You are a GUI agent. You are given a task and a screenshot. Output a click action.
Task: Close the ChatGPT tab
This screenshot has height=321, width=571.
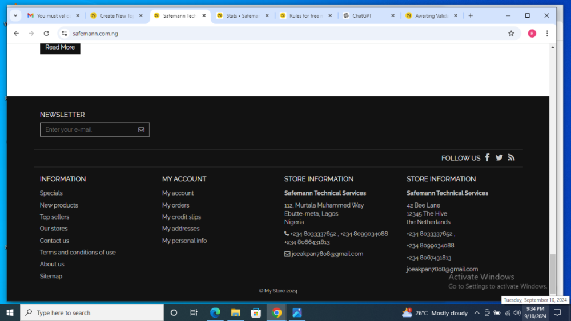click(393, 15)
